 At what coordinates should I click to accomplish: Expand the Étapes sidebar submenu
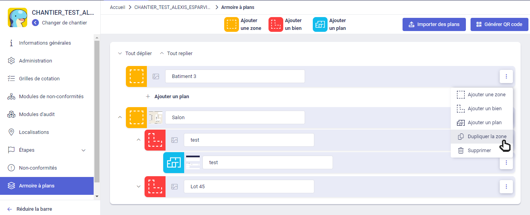(83, 150)
